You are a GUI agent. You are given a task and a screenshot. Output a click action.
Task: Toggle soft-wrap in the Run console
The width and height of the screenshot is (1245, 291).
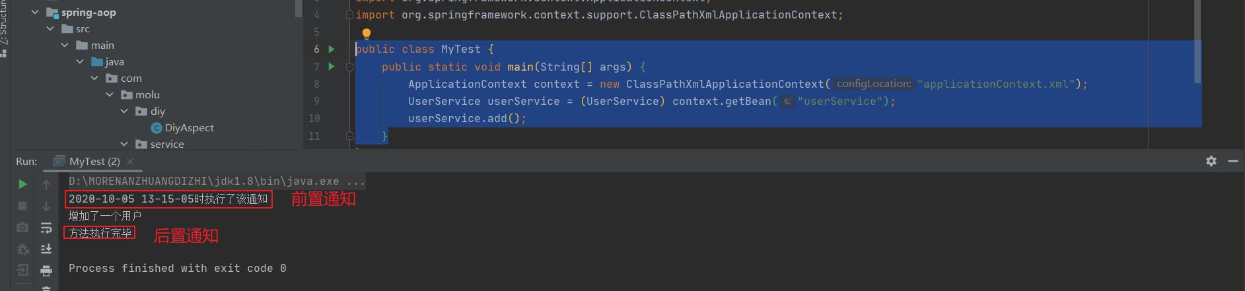(x=46, y=228)
